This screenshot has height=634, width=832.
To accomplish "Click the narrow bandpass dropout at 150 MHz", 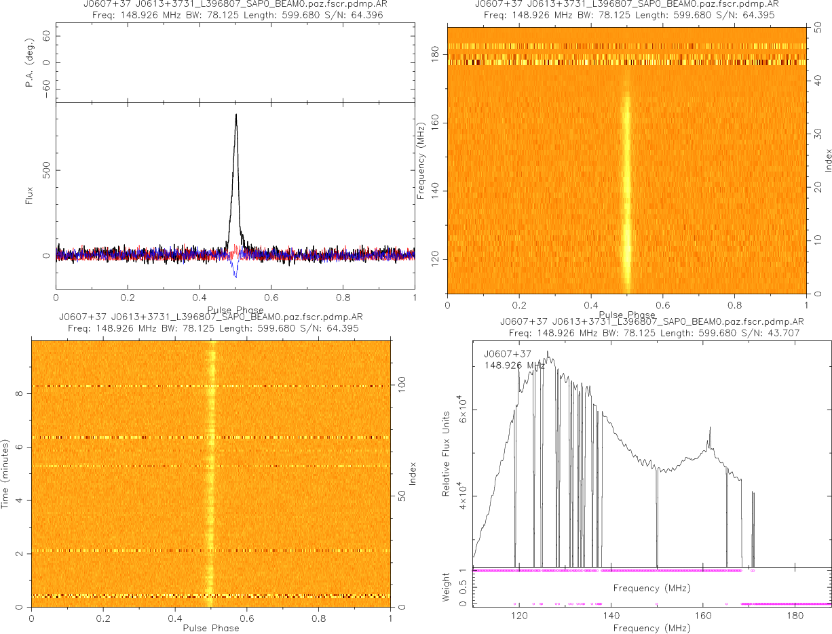I will click(657, 515).
